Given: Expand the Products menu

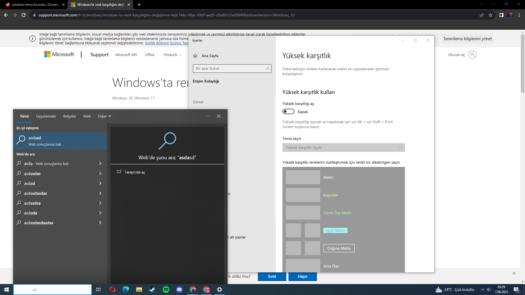Looking at the screenshot, I should (172, 55).
